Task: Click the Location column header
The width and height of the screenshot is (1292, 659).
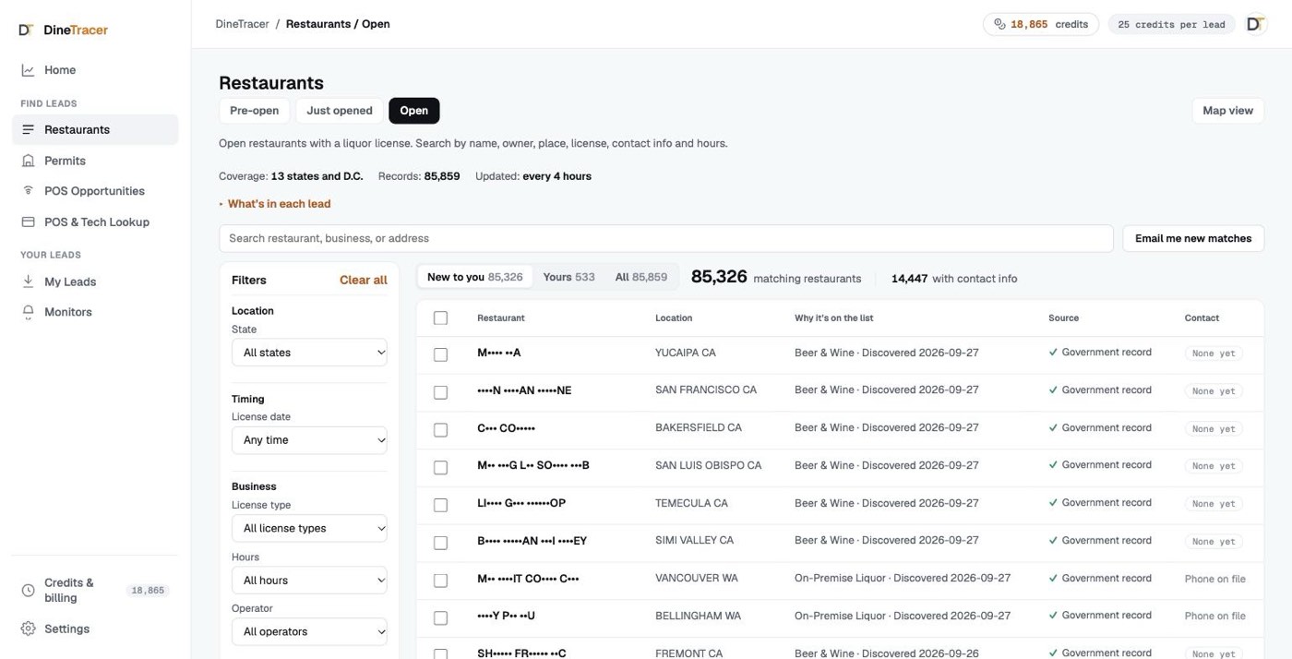Action: click(674, 318)
